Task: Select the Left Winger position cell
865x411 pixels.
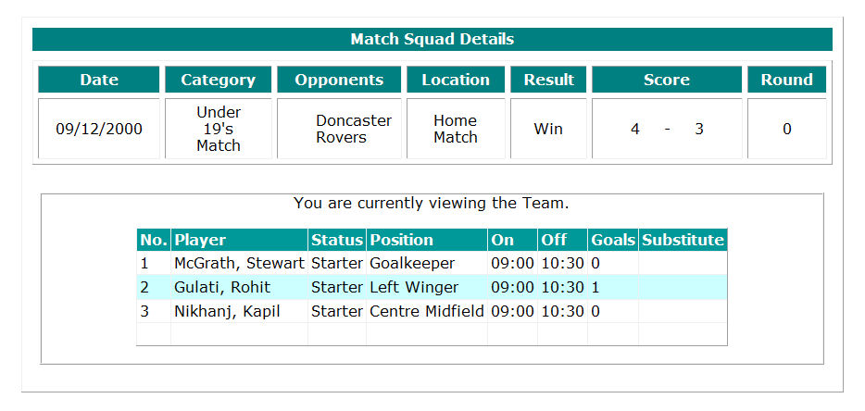Action: [426, 288]
